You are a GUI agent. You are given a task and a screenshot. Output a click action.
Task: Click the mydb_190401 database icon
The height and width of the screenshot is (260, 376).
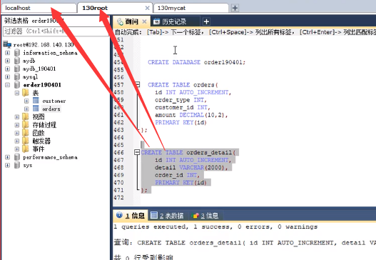click(17, 69)
